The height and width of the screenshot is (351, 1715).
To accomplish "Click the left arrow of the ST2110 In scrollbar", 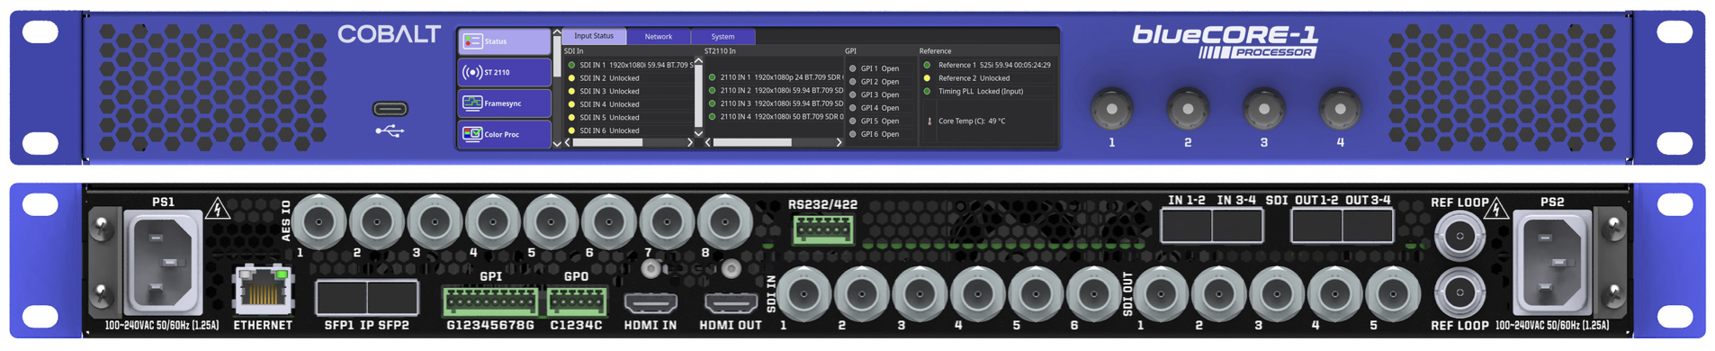I will pos(708,142).
